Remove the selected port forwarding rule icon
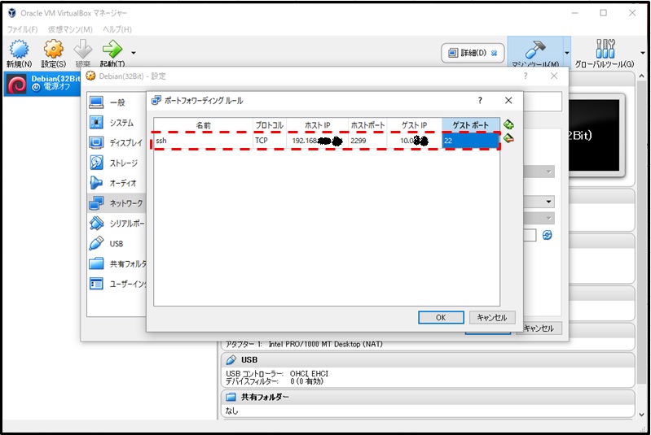Viewport: 651px width, 435px height. [508, 138]
